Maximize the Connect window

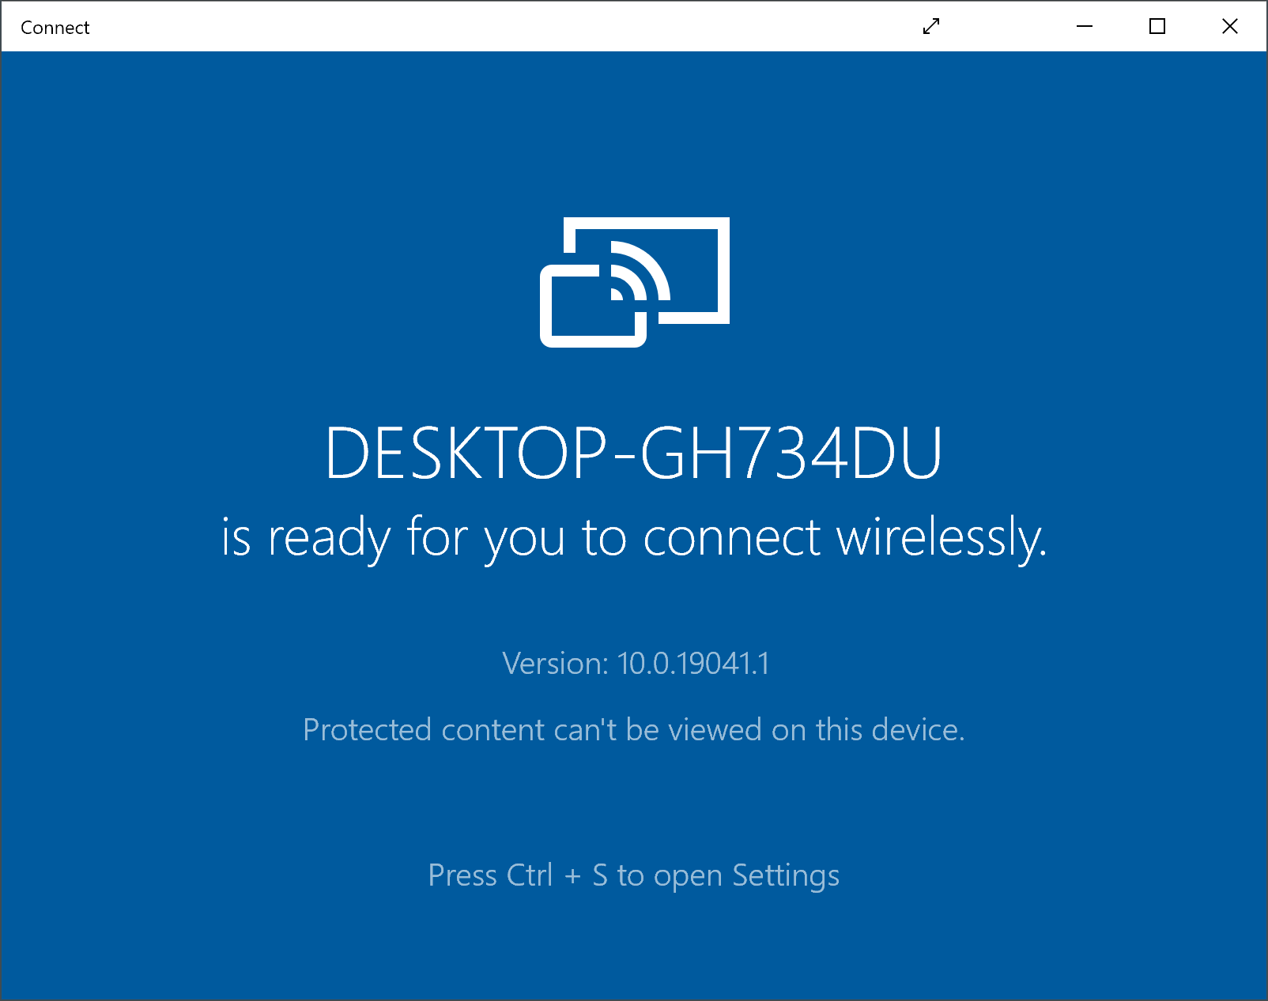[1157, 26]
